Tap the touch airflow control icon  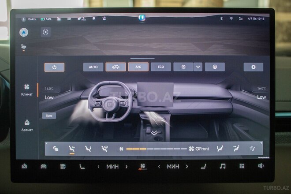[x=56, y=149]
